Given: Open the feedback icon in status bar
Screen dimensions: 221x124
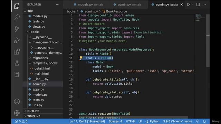Looking at the screenshot, I should click(197, 121).
